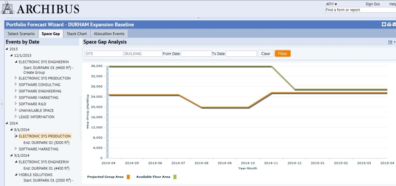Image resolution: width=396 pixels, height=186 pixels.
Task: Select highlighted ELECTRONIC SYS PRODUCTION under 8/1/2014
Action: tap(45, 136)
